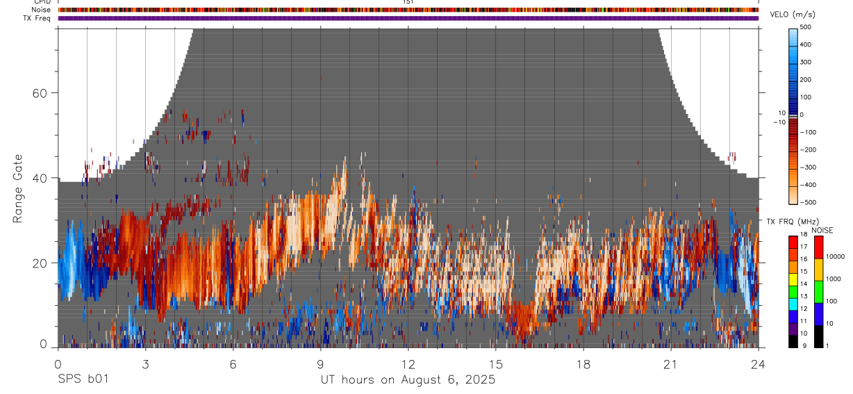Click the purple TX Freq strip above the plot
The width and height of the screenshot is (853, 394).
tap(408, 18)
